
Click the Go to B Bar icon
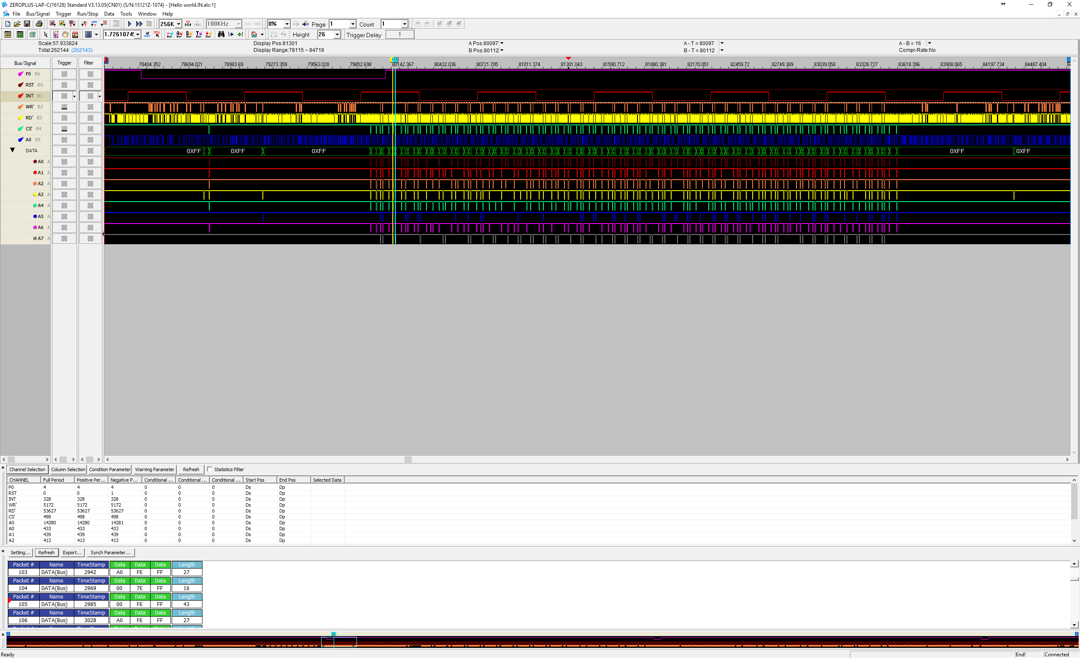189,35
